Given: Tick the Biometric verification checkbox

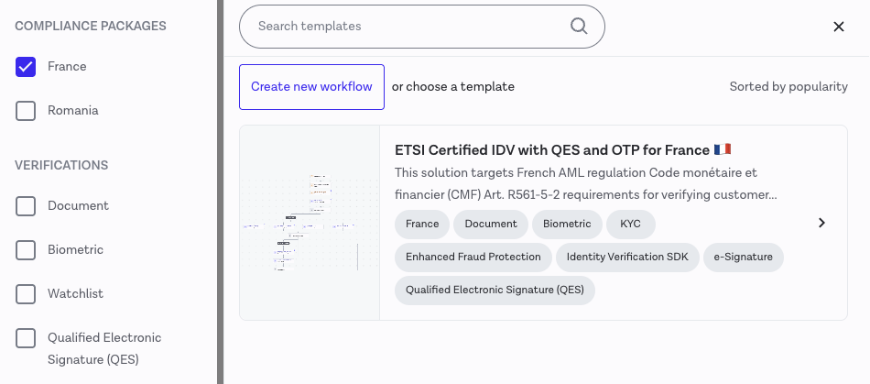Looking at the screenshot, I should 26,250.
